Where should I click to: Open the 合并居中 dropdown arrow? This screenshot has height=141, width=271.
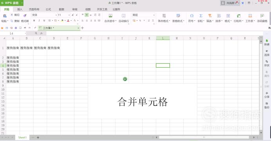(116, 21)
